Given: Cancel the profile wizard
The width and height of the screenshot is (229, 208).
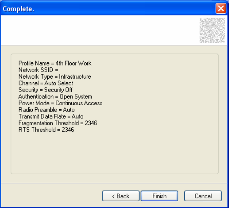Looking at the screenshot, I should tap(203, 196).
